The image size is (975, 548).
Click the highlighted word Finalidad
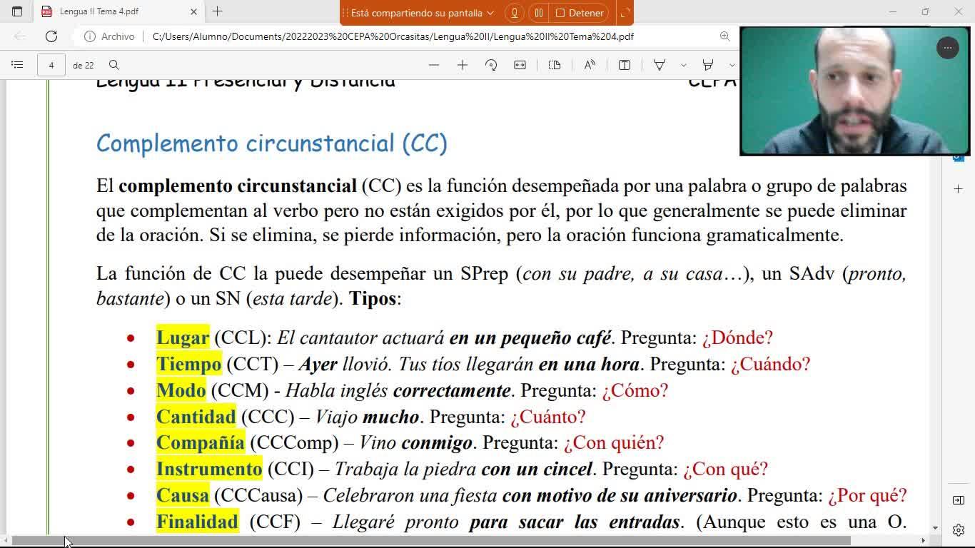click(x=197, y=522)
